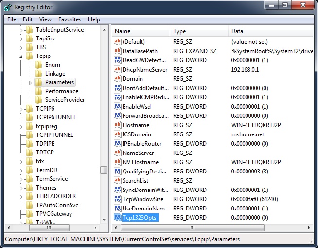
Task: Expand the TBS key
Action: 21,48
